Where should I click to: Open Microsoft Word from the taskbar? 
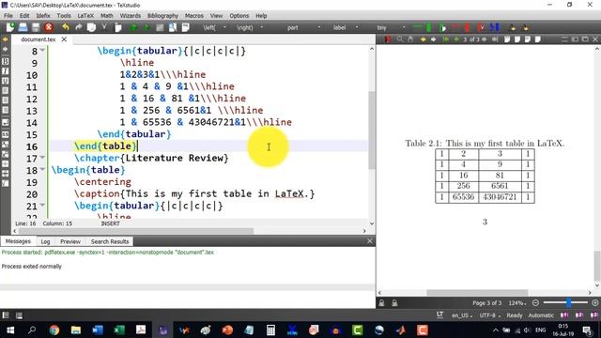(98, 330)
